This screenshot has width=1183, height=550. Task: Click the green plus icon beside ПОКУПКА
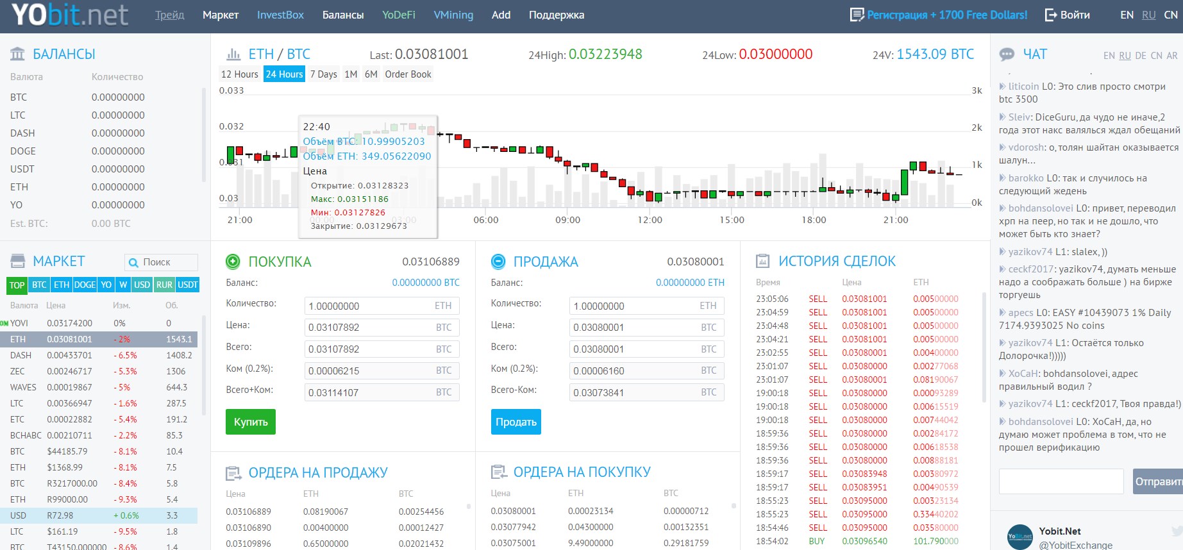(x=233, y=262)
